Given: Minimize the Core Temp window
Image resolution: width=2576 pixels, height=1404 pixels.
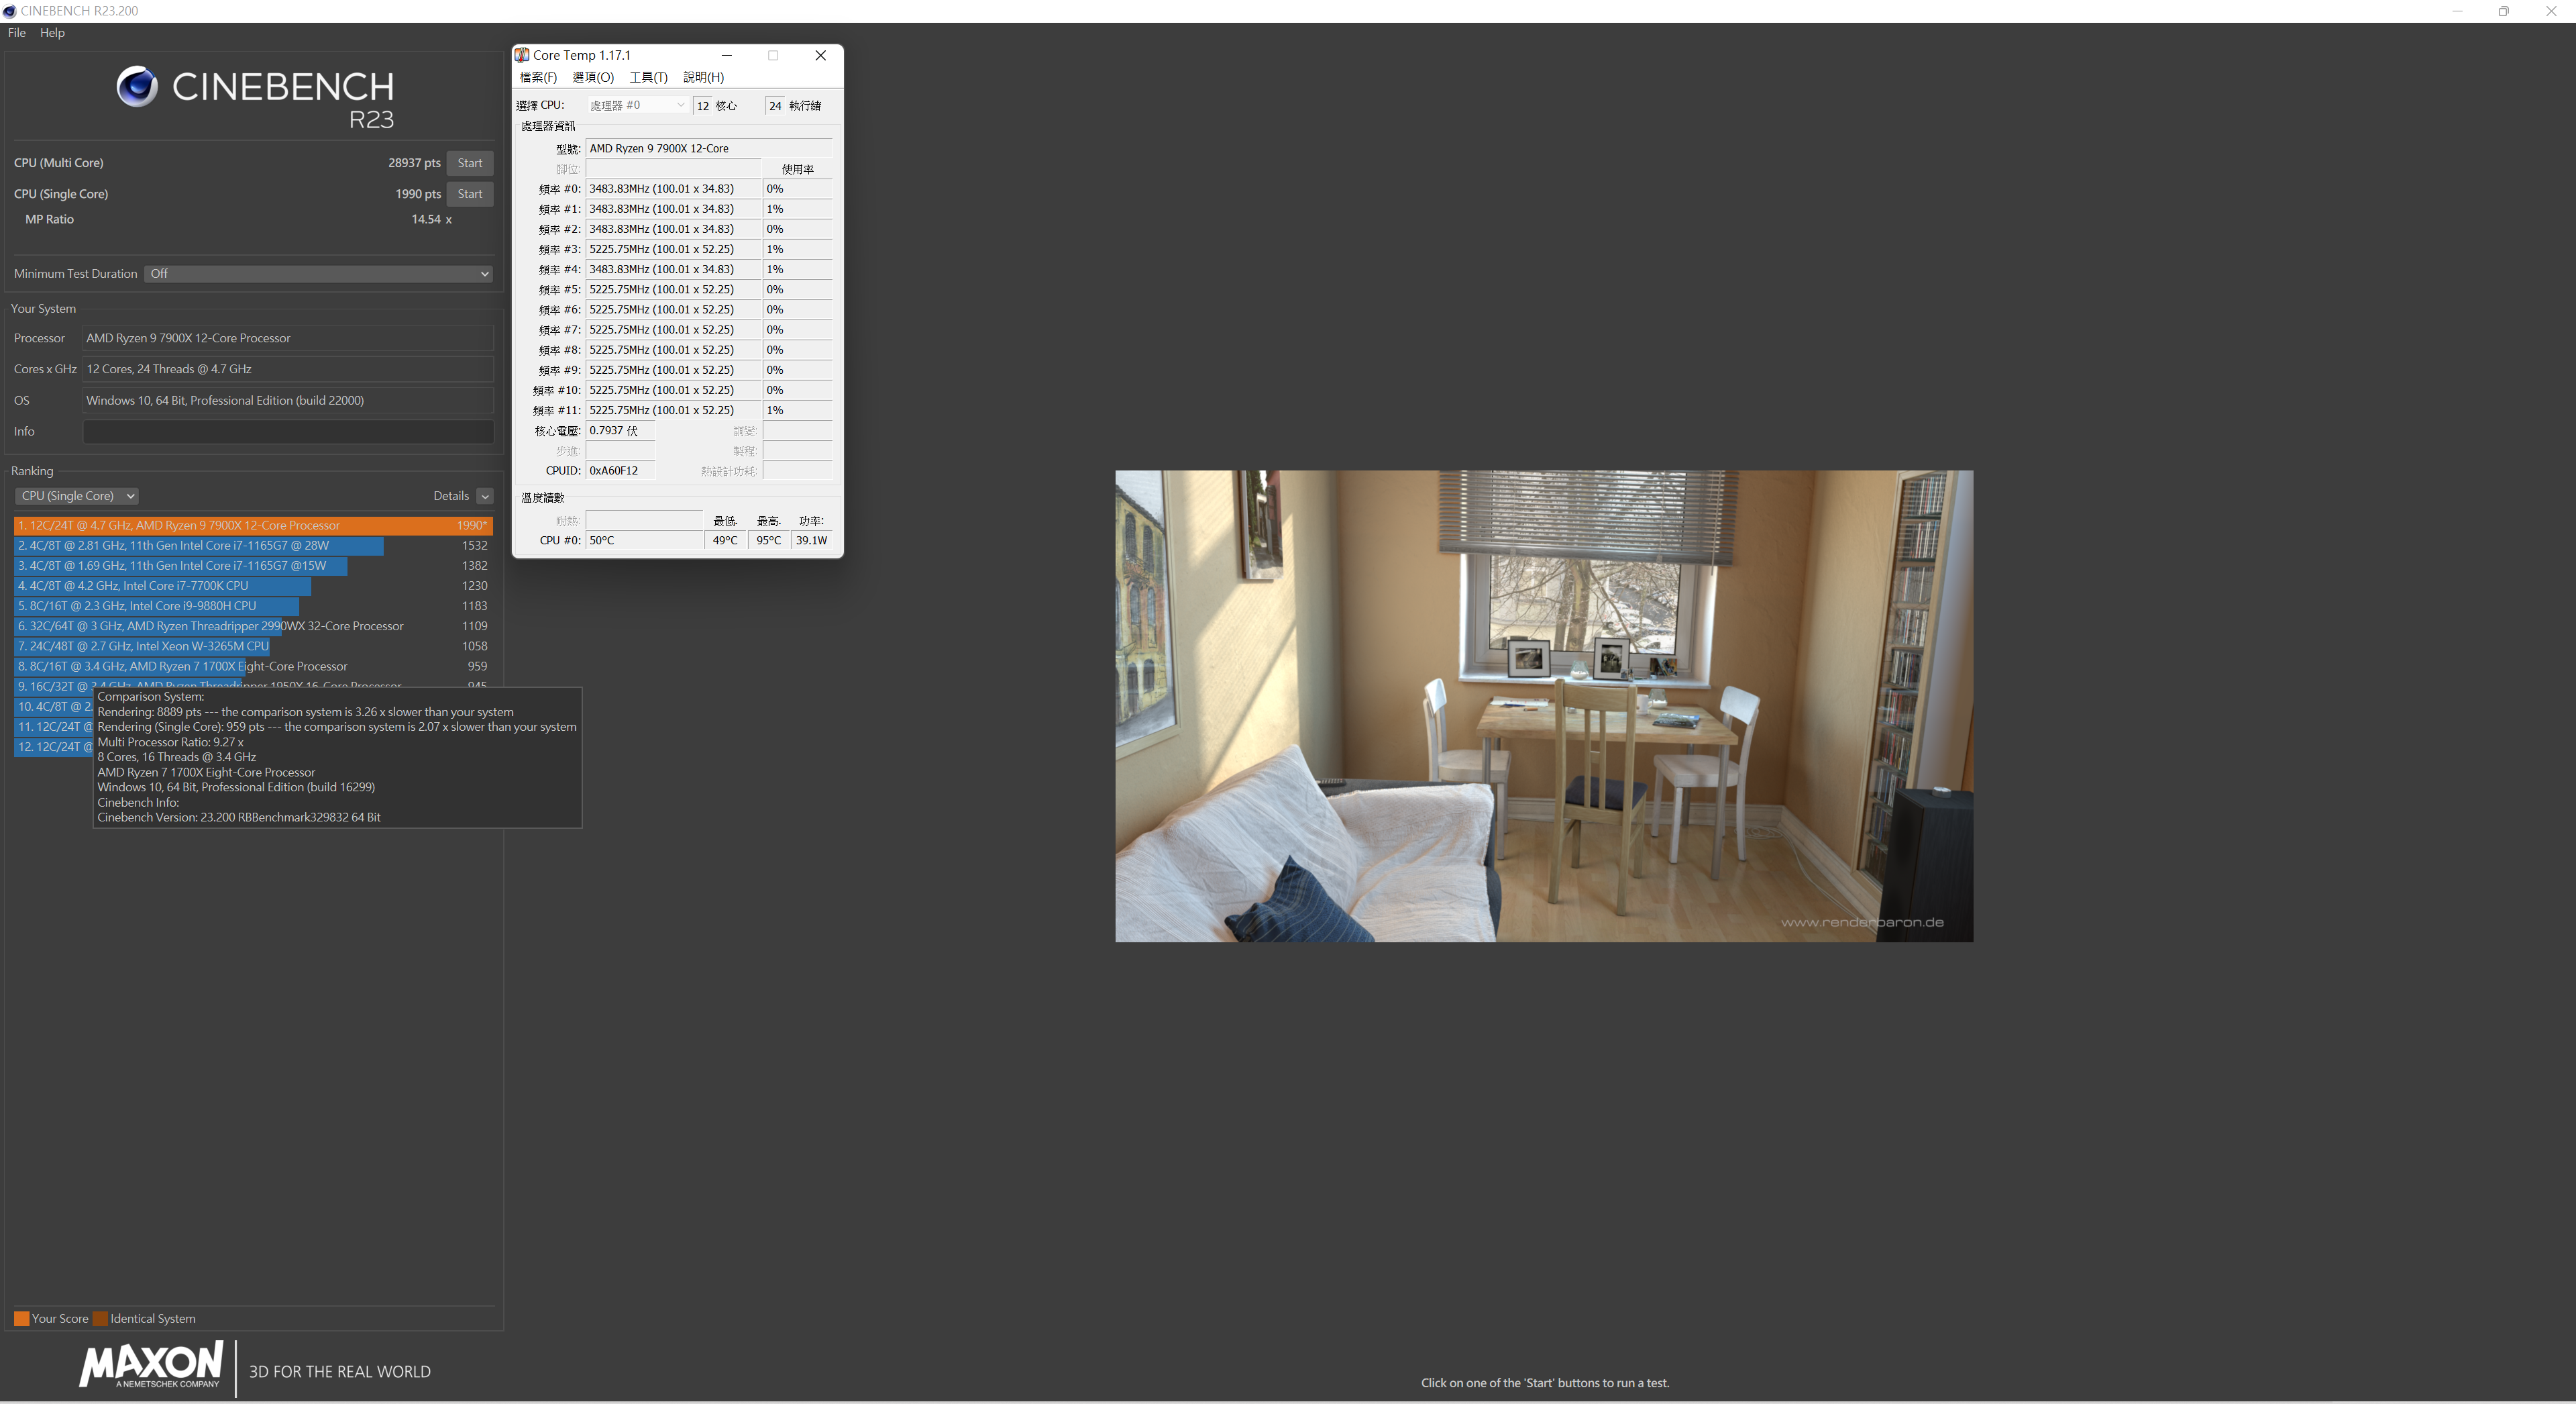Looking at the screenshot, I should point(727,56).
